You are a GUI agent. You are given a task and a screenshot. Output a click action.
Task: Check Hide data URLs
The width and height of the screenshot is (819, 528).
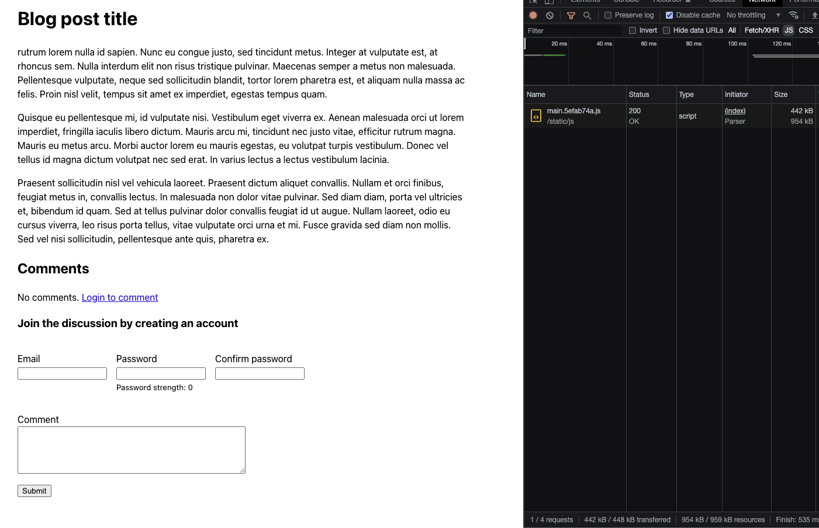coord(666,30)
